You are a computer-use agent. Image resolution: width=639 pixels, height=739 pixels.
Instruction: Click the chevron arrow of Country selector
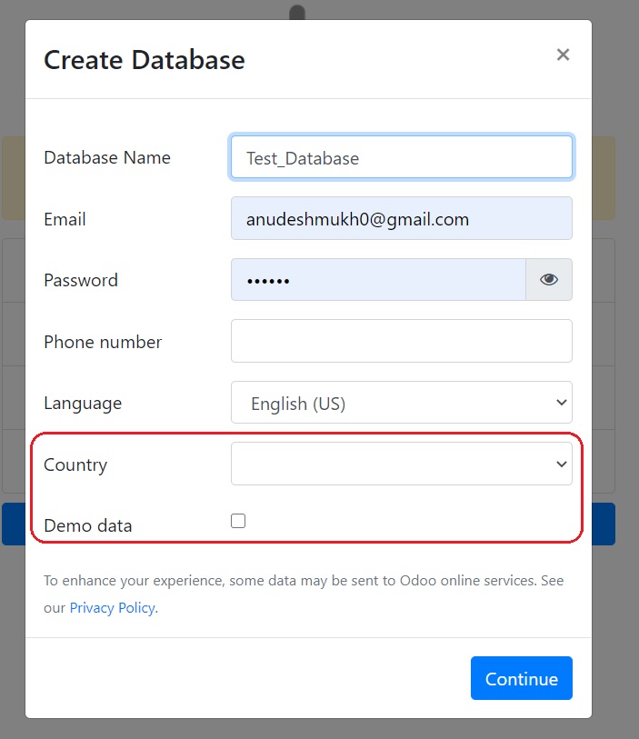pyautogui.click(x=561, y=464)
